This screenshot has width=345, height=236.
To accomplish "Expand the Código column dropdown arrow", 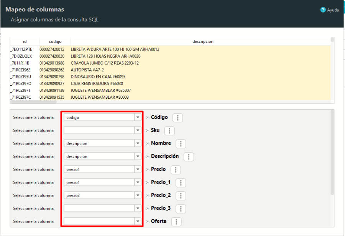I will tap(138, 117).
